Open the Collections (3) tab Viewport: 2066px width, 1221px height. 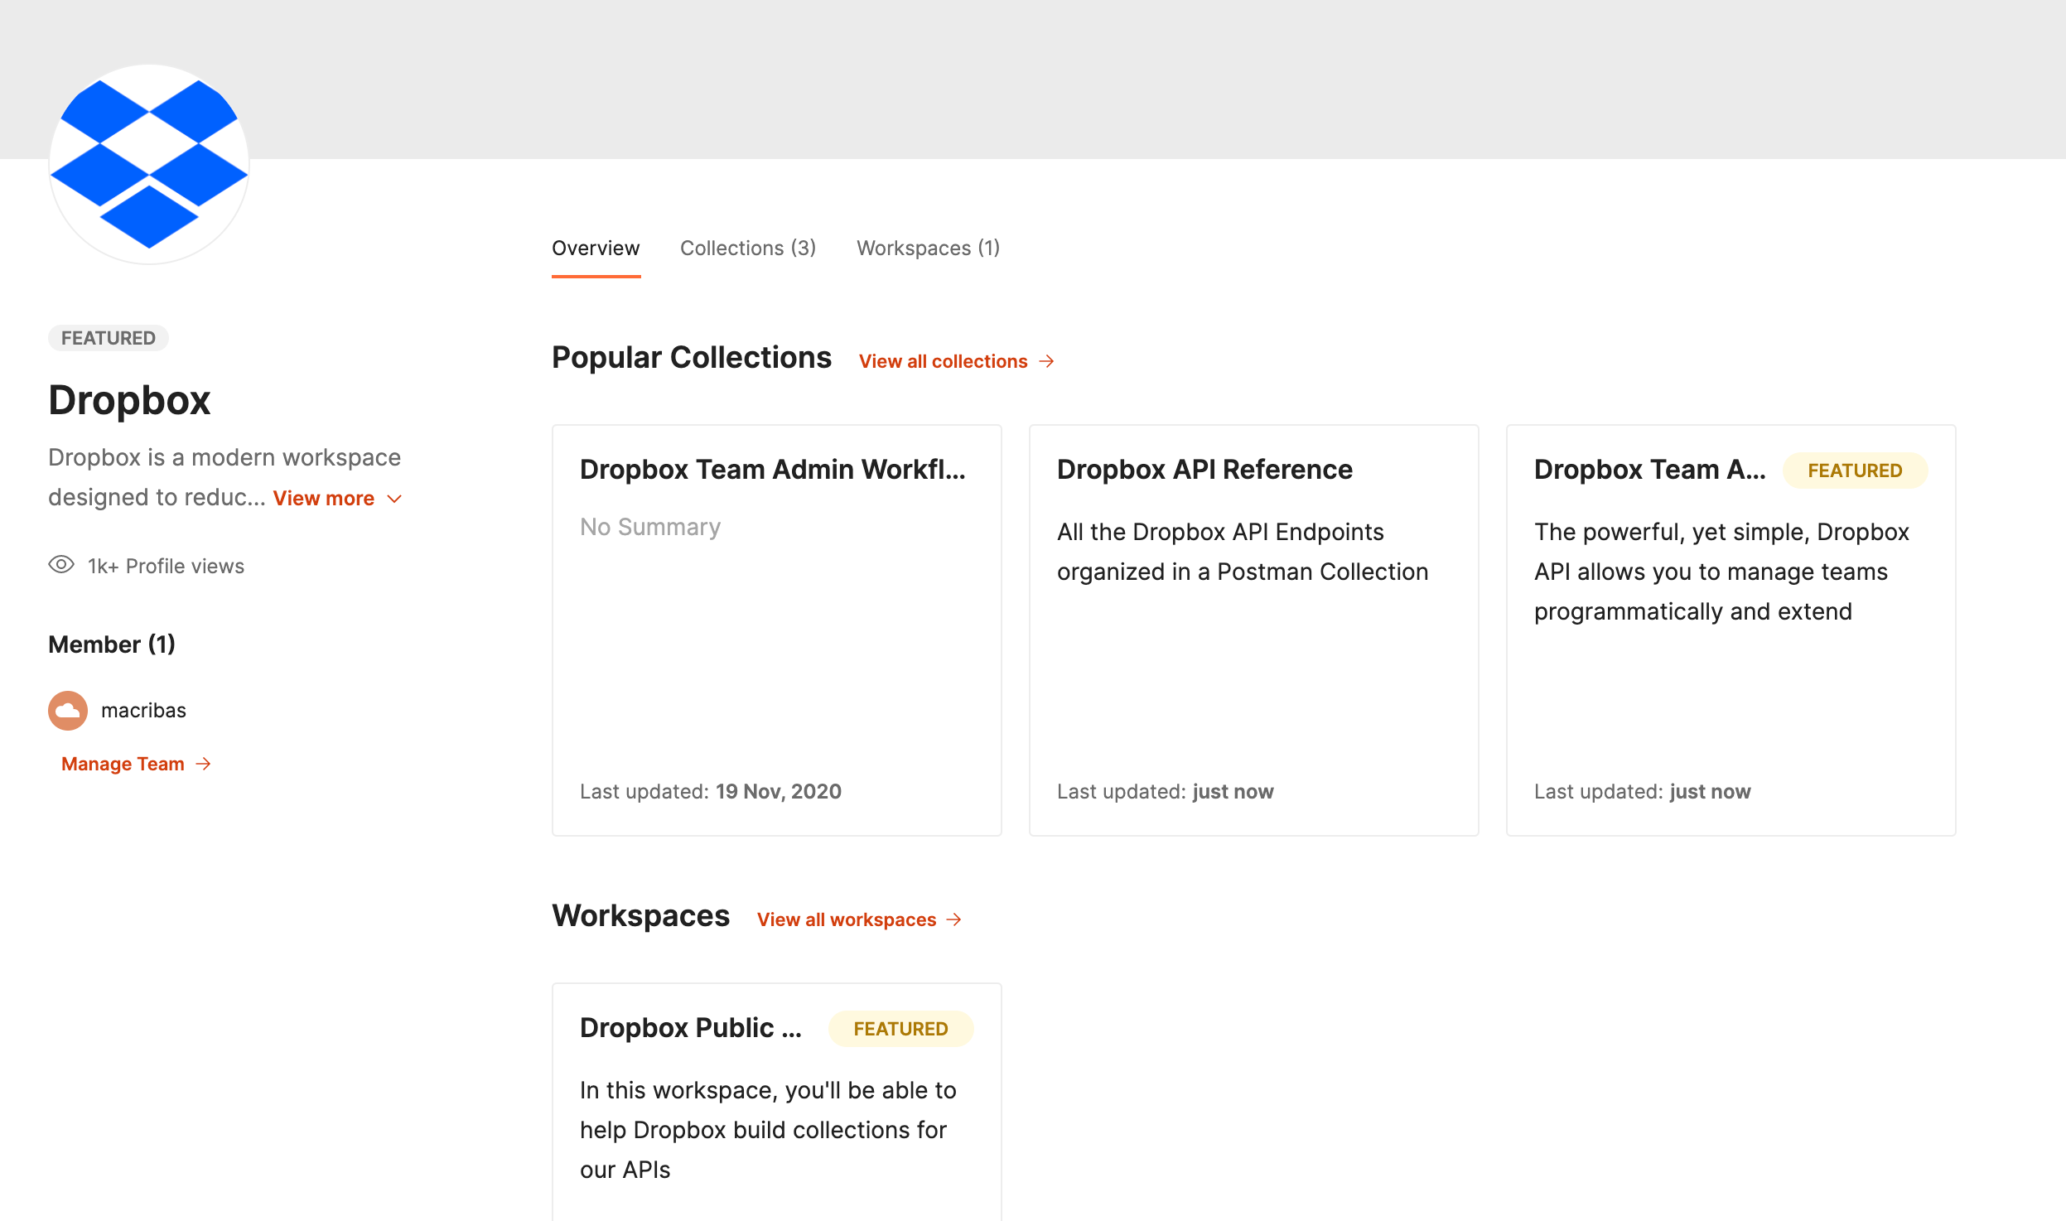748,248
